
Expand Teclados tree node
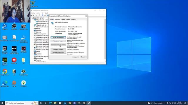coord(33,60)
